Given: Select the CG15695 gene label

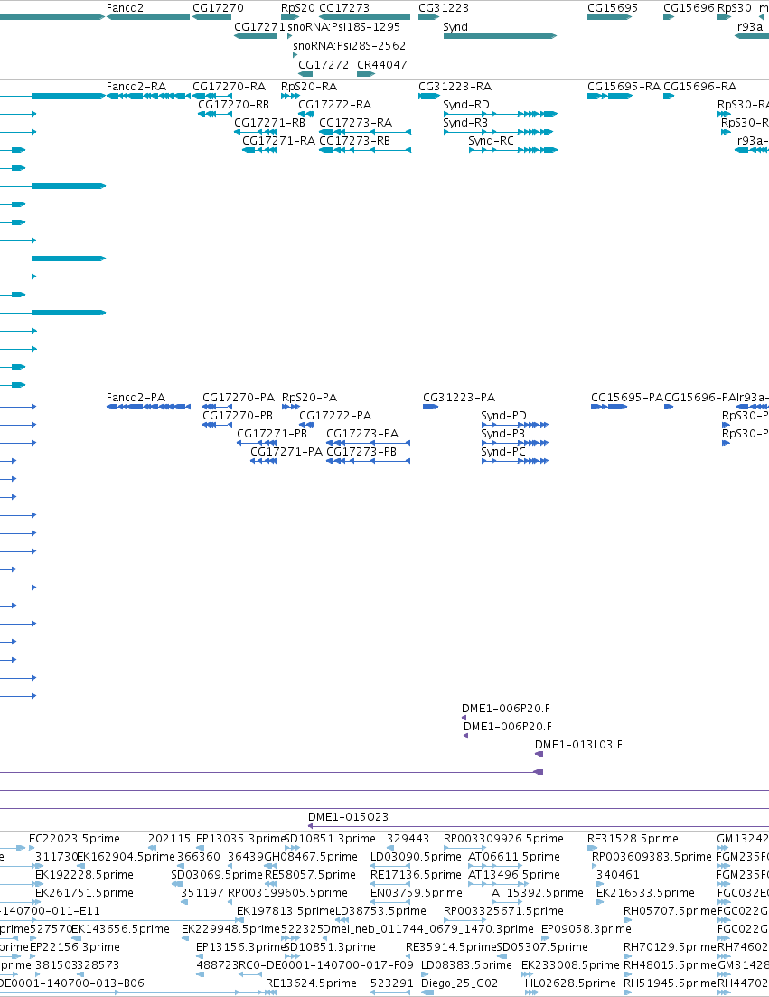Looking at the screenshot, I should coord(613,8).
